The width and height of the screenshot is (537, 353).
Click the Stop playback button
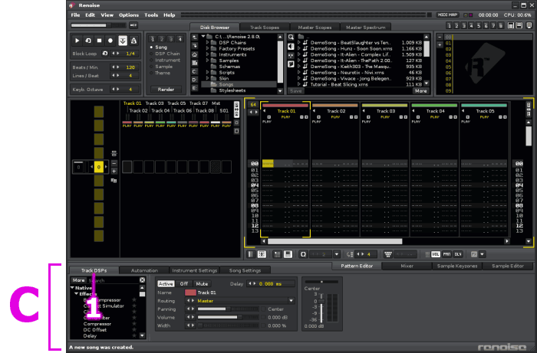point(99,41)
